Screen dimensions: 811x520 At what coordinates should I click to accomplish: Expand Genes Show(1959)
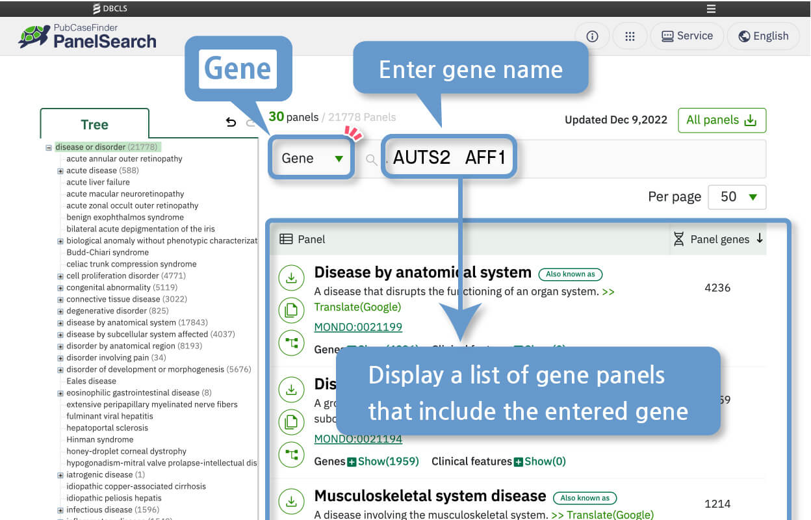tap(383, 461)
